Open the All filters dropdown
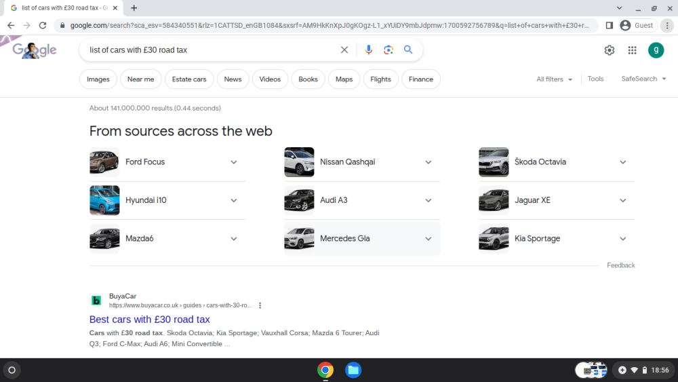 (x=555, y=79)
